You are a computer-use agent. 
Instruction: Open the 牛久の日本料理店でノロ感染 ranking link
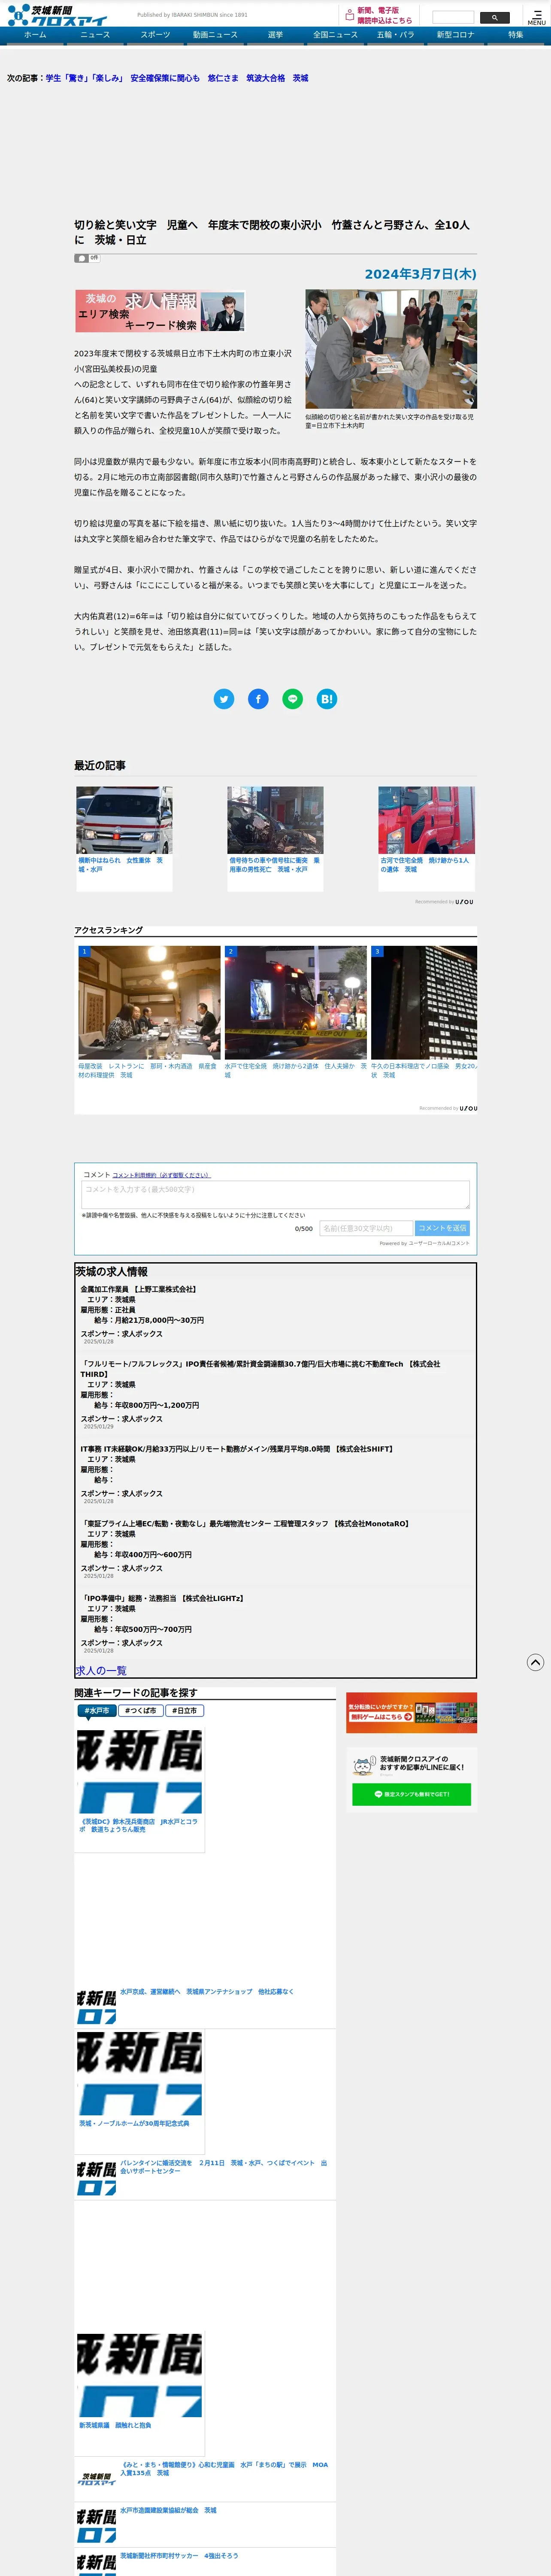coord(424,1071)
